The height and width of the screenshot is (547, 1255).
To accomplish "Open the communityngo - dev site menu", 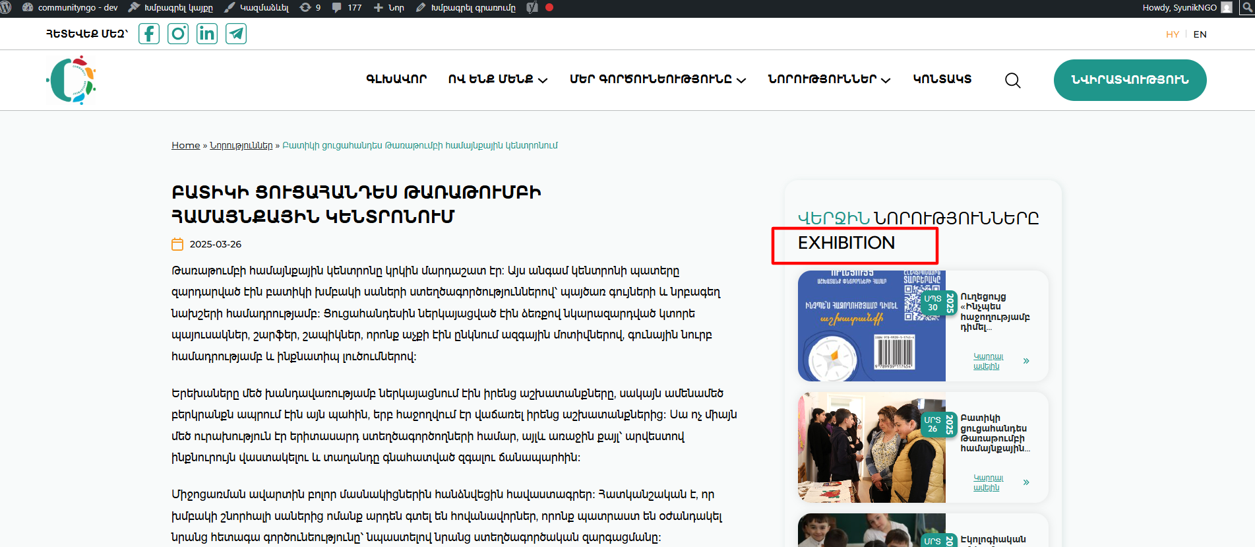I will tap(70, 8).
